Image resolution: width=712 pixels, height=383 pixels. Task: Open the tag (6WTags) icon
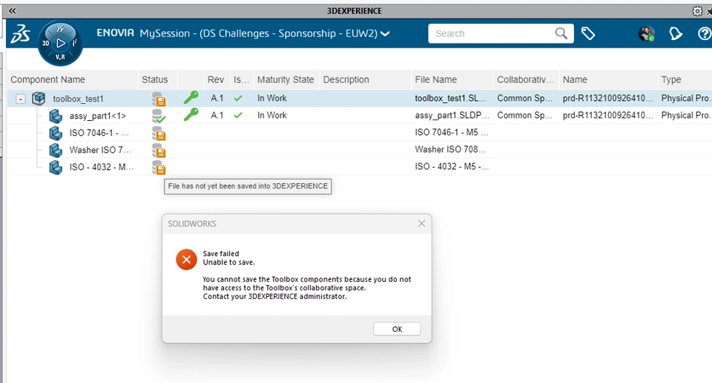click(588, 33)
